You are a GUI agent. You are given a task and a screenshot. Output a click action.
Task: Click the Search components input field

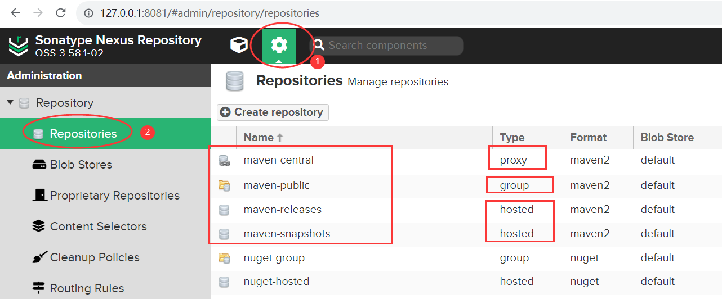click(x=393, y=46)
